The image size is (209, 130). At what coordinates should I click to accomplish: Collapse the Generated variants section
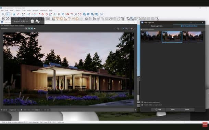click(142, 29)
